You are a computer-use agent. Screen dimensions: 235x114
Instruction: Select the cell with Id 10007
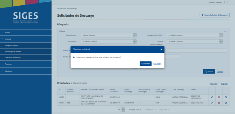[x=61, y=103]
